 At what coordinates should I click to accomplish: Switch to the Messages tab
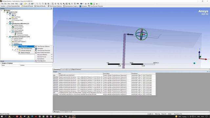[56, 111]
